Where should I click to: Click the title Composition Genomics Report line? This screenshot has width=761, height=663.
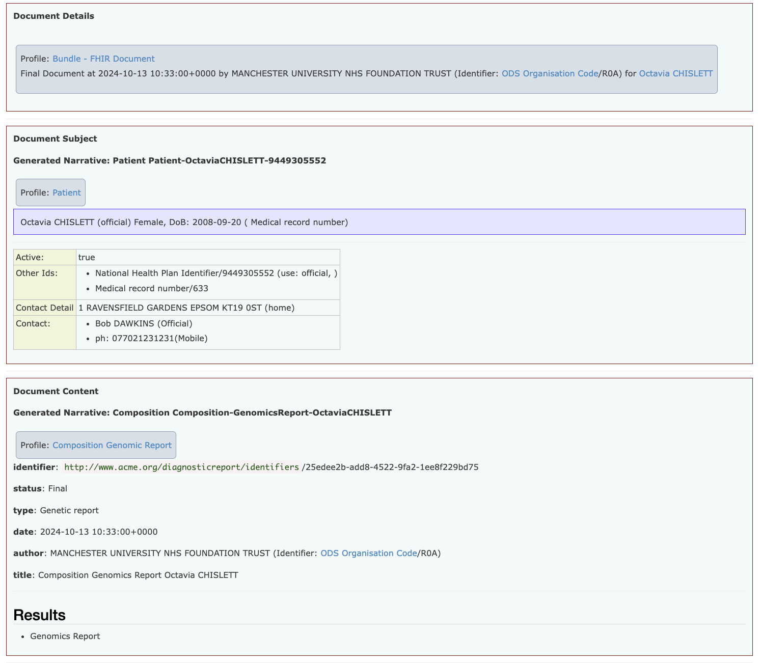(x=126, y=575)
